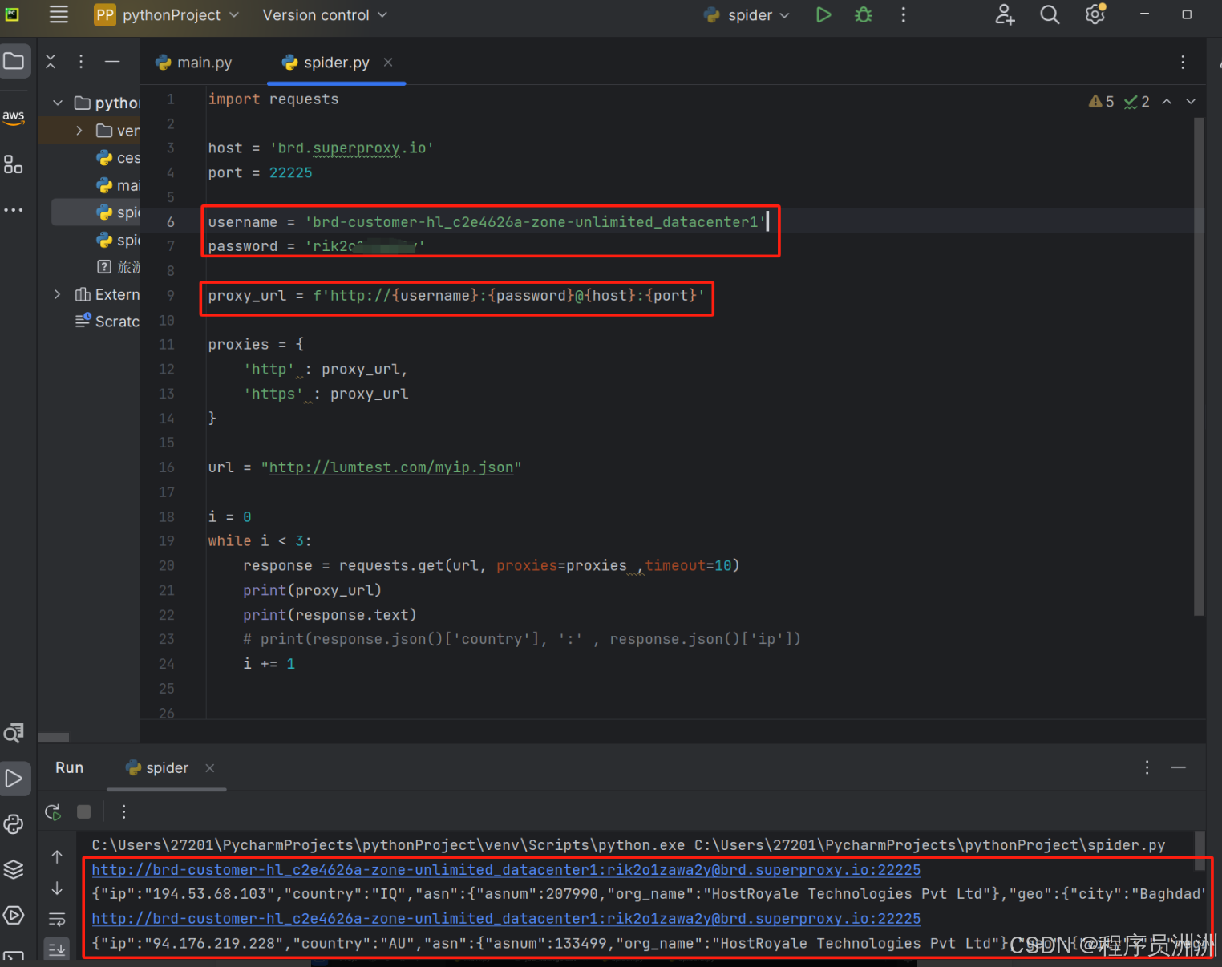Open the AWS toolkit tool window
The image size is (1222, 967).
(x=14, y=116)
